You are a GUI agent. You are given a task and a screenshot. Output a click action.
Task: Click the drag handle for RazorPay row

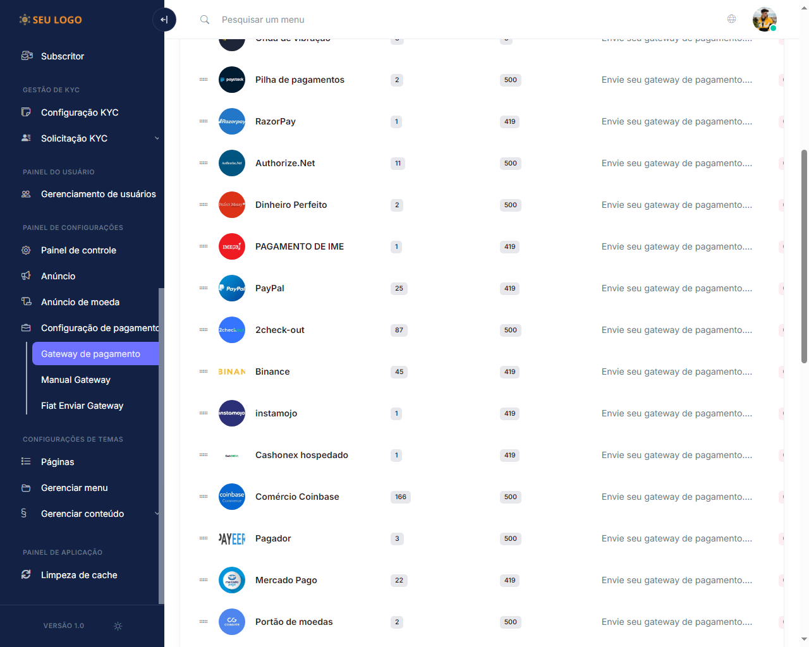click(204, 121)
